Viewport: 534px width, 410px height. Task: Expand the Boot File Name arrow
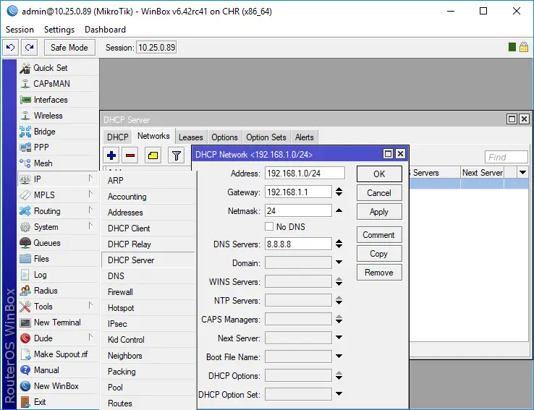[339, 356]
